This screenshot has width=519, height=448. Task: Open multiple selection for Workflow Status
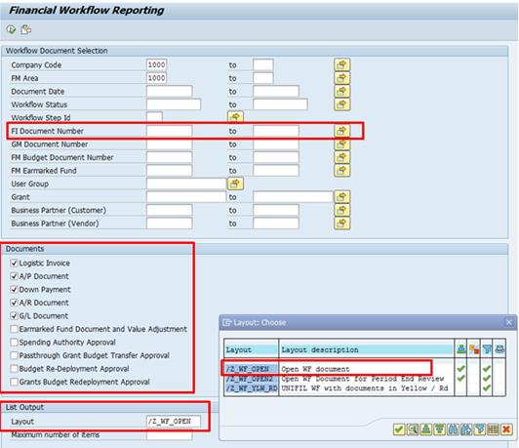point(341,104)
